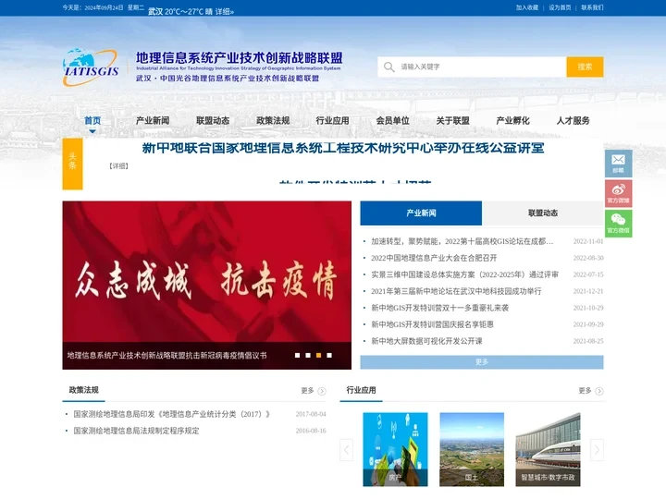
Task: Switch to the 产业新闻 news tab
Action: coord(421,213)
